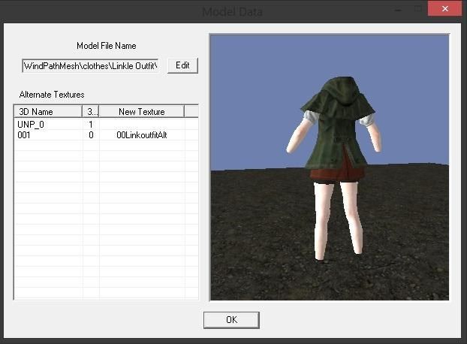Click the index value 0 in 001 row
Viewport: 467px width, 344px height.
coord(91,135)
